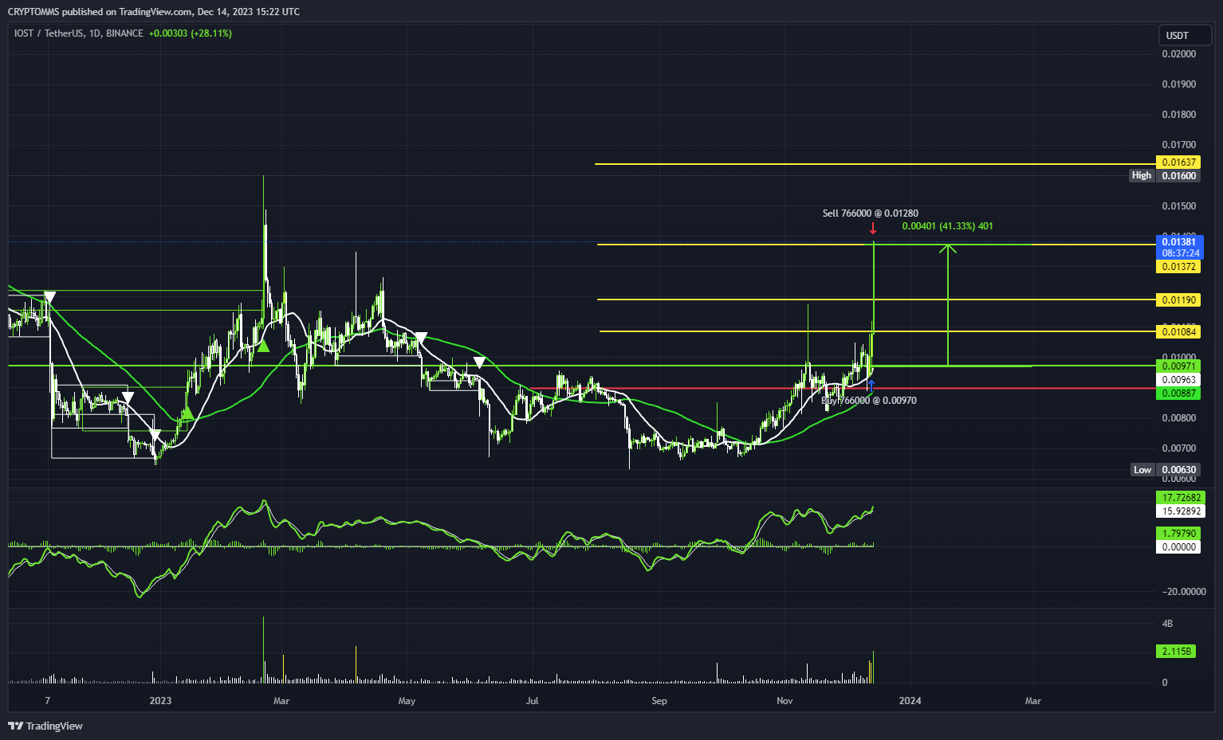
Task: Click the USDT currency button
Action: pos(1185,35)
